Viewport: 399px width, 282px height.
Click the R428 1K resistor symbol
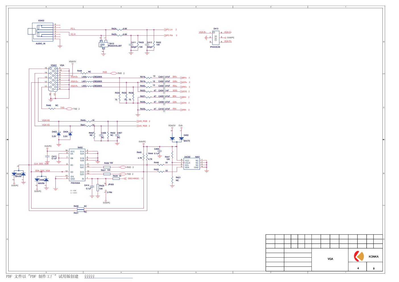click(x=116, y=179)
